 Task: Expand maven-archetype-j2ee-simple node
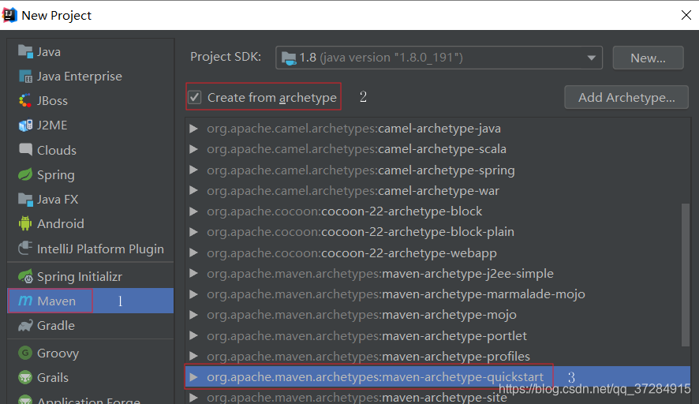point(193,273)
